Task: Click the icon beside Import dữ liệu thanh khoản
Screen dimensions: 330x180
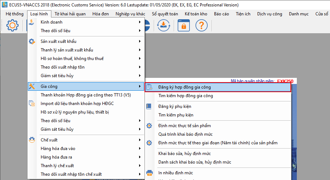Action: [x=32, y=104]
